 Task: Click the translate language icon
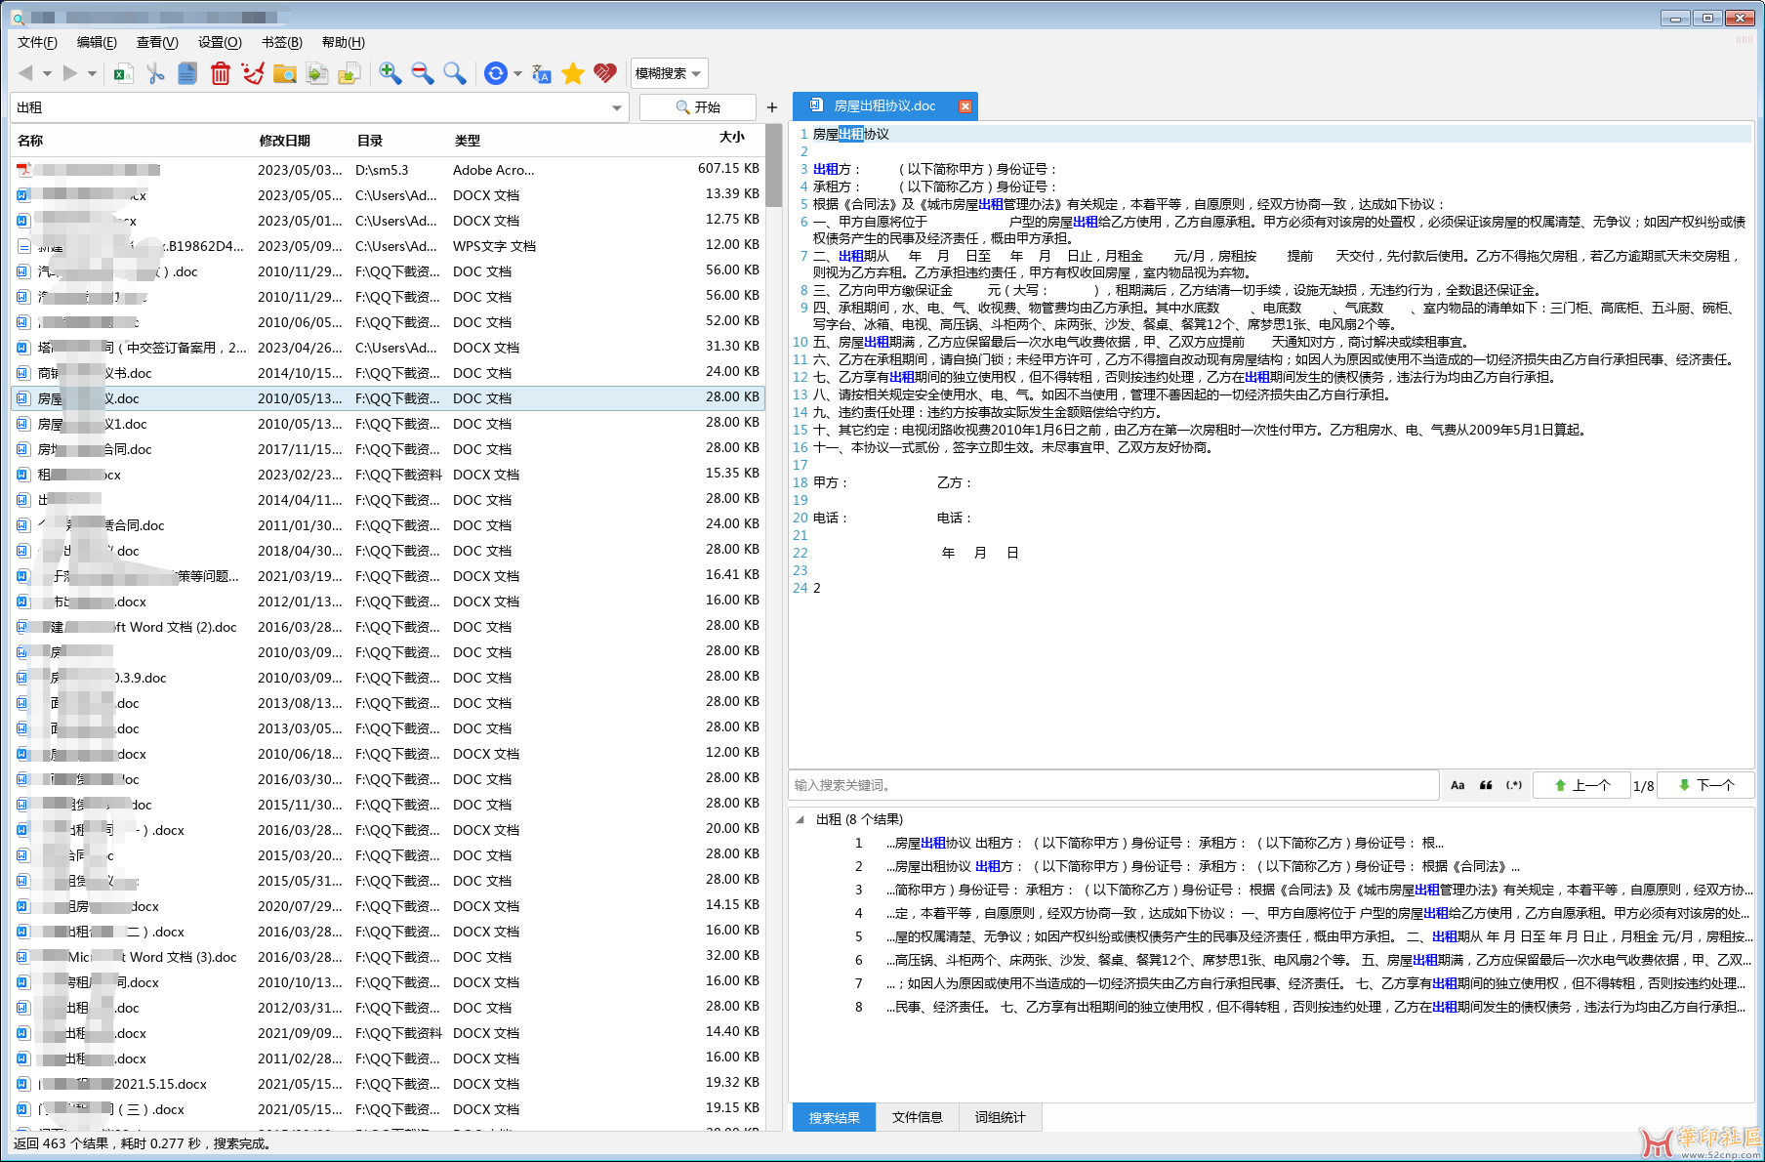click(542, 73)
